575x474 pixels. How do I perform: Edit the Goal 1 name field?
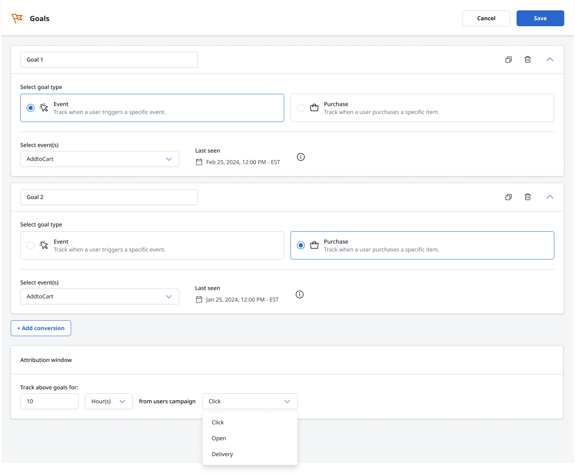(x=109, y=60)
